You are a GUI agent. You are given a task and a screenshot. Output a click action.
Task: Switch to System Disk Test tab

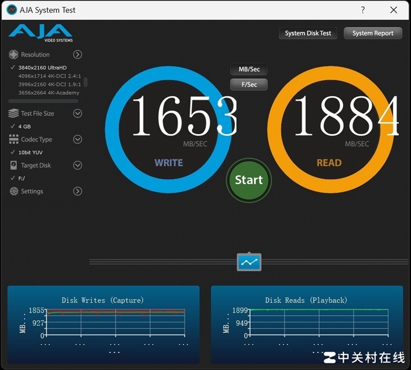click(x=308, y=33)
